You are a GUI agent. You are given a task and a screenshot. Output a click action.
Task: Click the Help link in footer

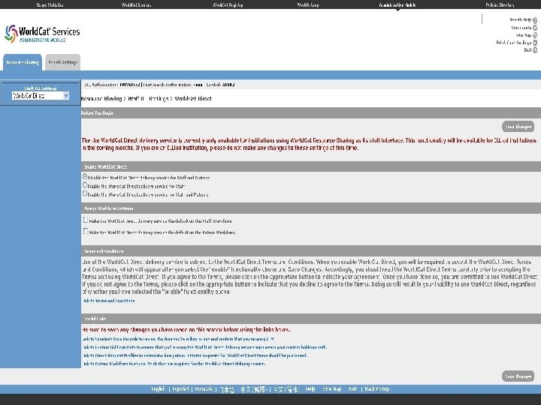[310, 389]
